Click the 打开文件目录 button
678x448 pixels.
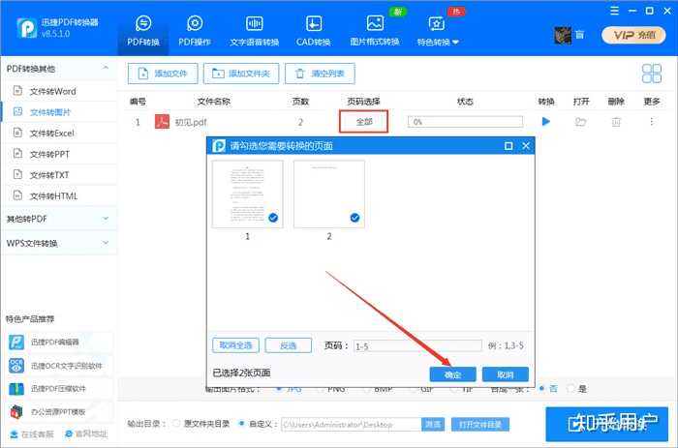coord(480,424)
